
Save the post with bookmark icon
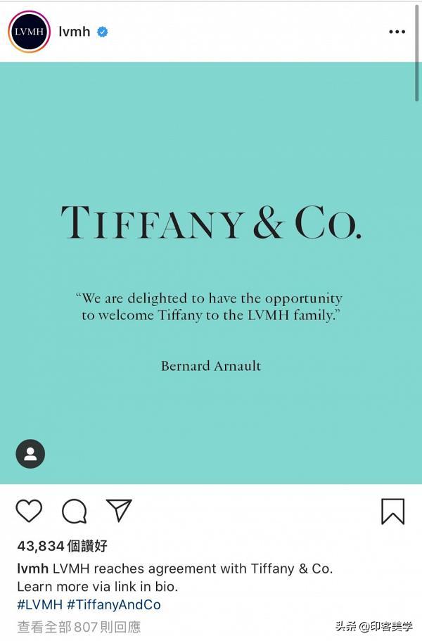(392, 512)
